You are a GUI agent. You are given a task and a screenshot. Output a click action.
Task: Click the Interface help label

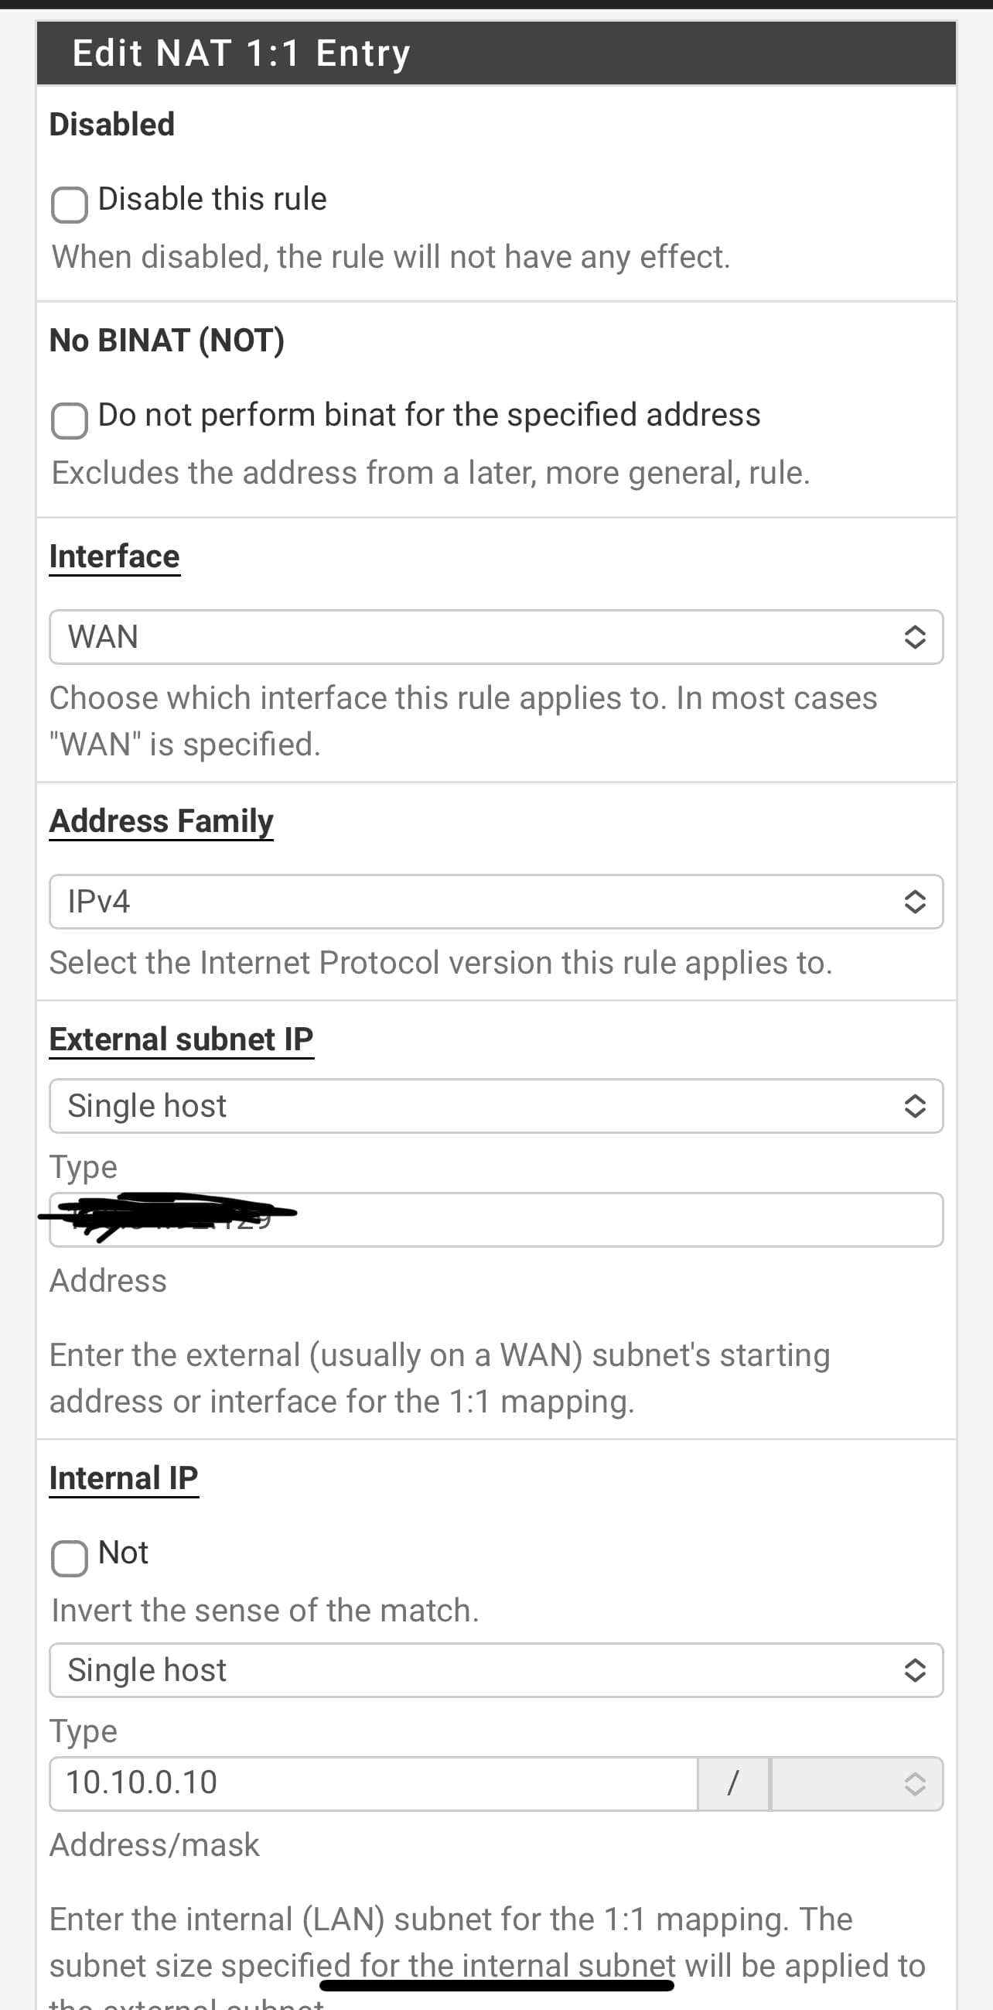[x=114, y=557]
